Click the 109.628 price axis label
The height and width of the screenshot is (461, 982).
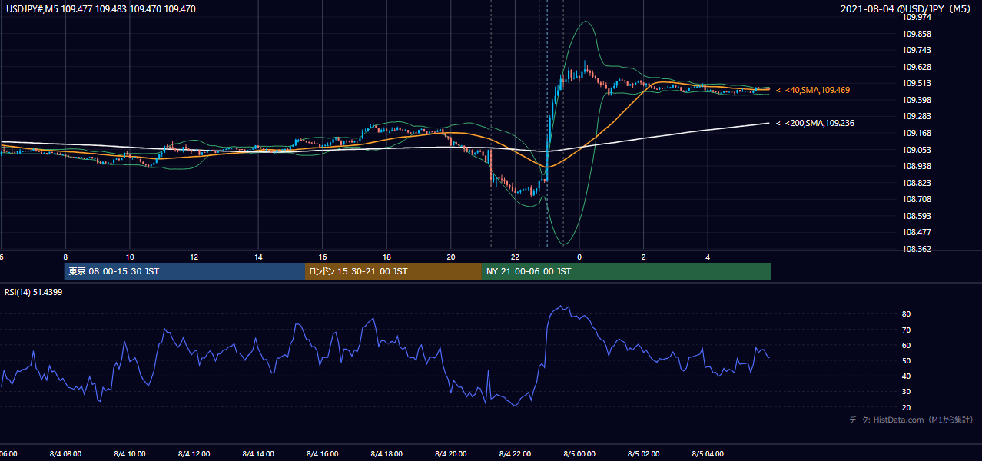click(917, 67)
